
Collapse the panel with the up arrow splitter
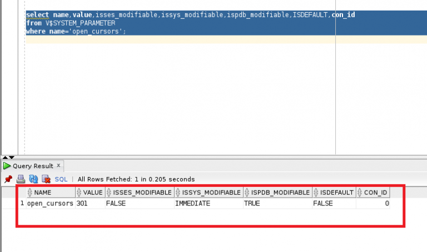coord(5,158)
